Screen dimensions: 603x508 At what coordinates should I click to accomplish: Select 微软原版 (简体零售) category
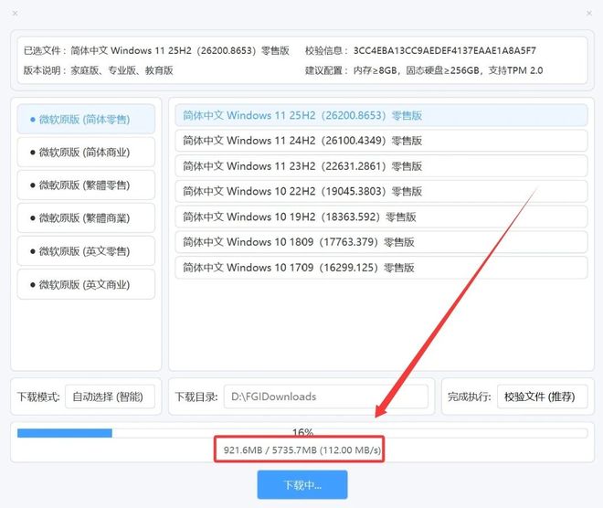pos(86,119)
